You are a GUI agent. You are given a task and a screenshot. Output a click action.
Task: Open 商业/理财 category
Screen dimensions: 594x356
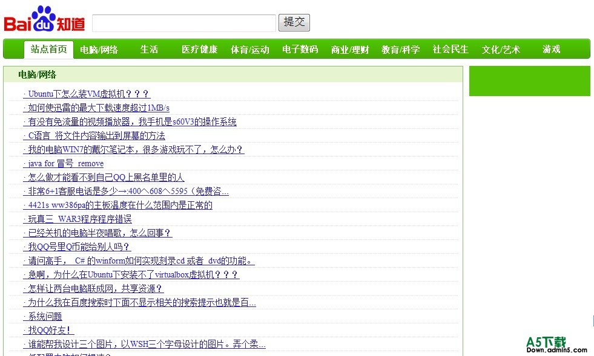350,50
